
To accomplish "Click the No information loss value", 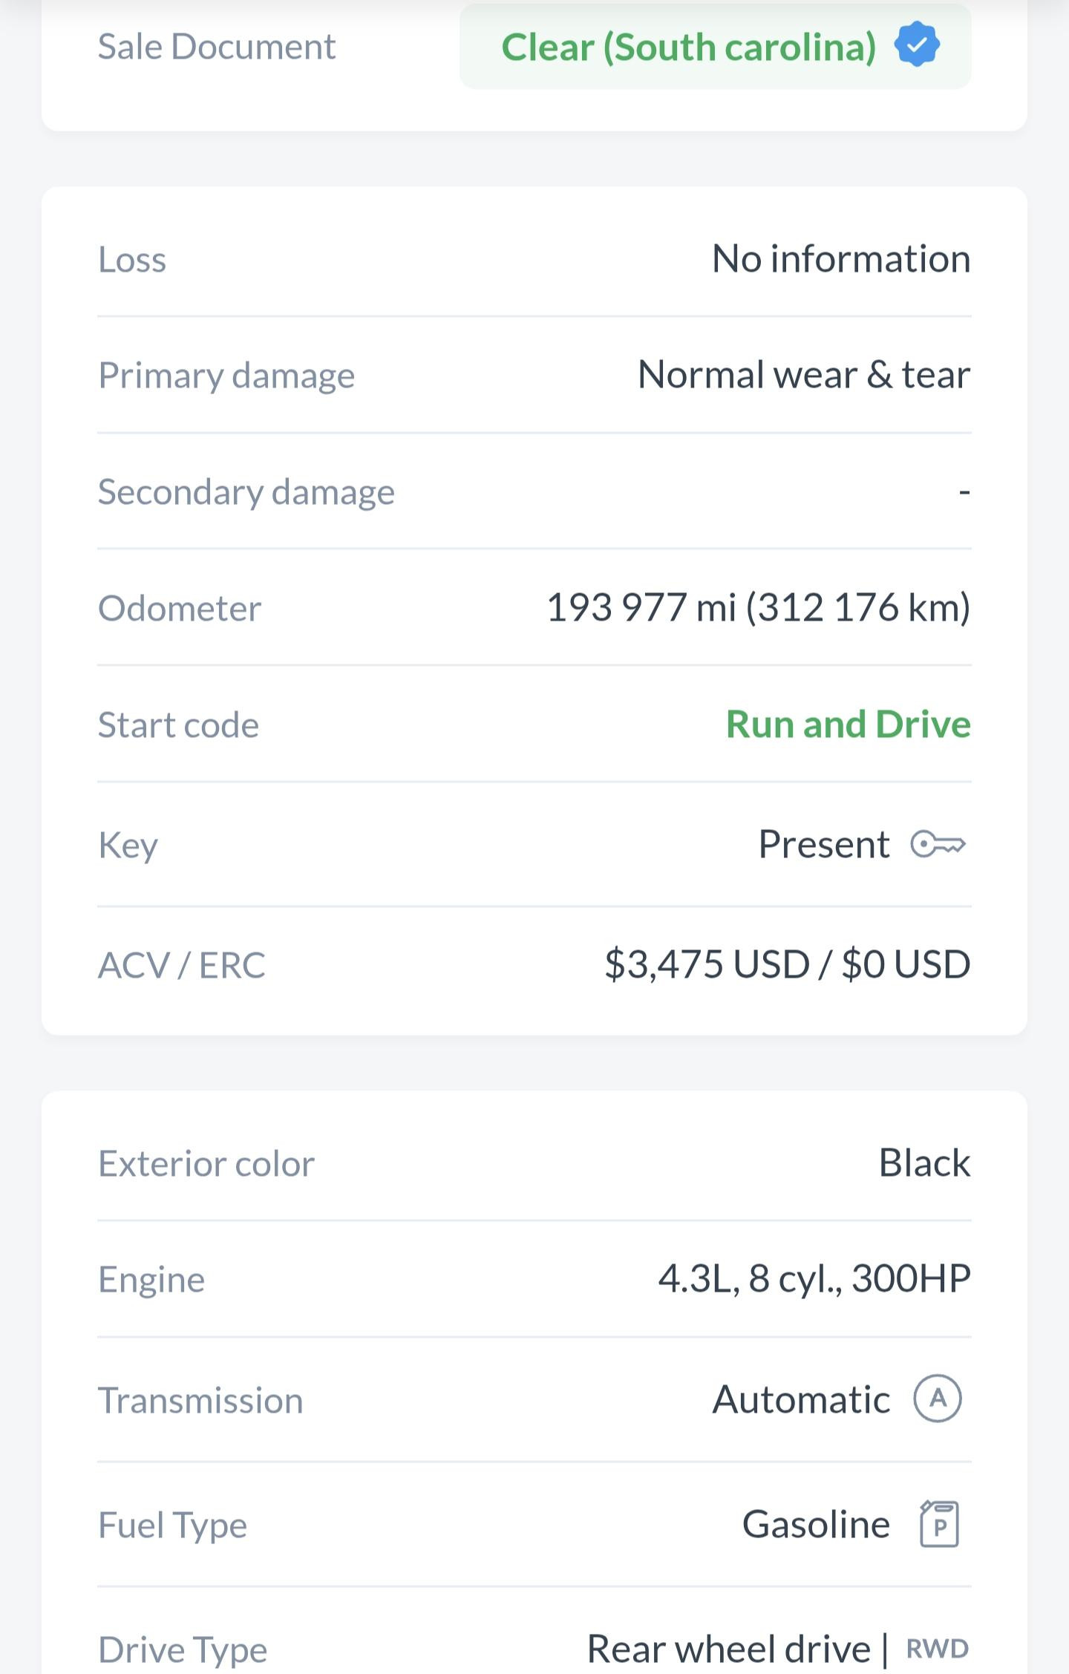I will click(840, 259).
